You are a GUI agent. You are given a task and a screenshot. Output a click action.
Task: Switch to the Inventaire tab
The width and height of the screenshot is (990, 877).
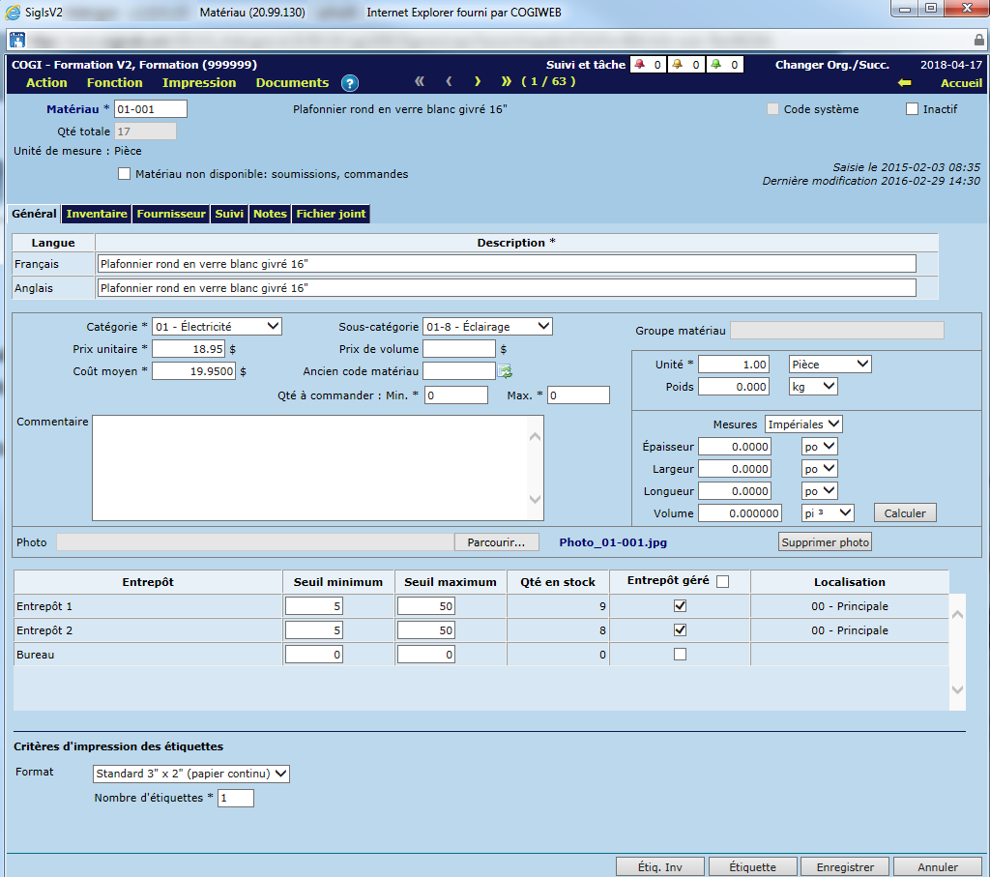97,214
